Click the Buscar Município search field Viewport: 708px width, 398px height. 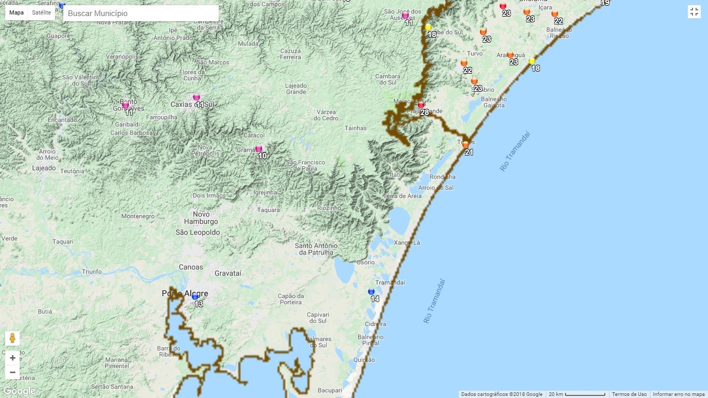coord(140,13)
